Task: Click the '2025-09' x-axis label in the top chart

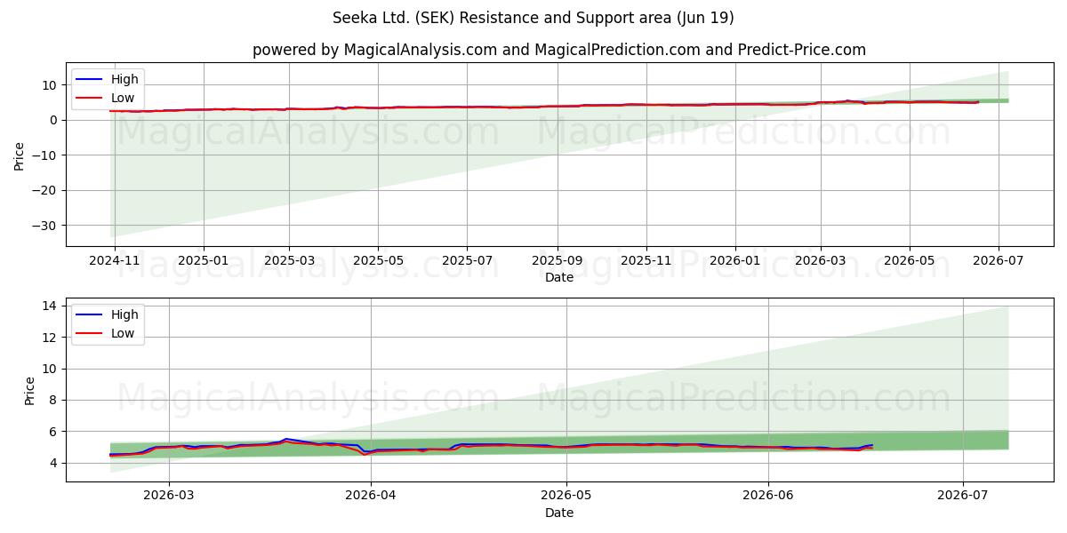Action: (x=558, y=261)
